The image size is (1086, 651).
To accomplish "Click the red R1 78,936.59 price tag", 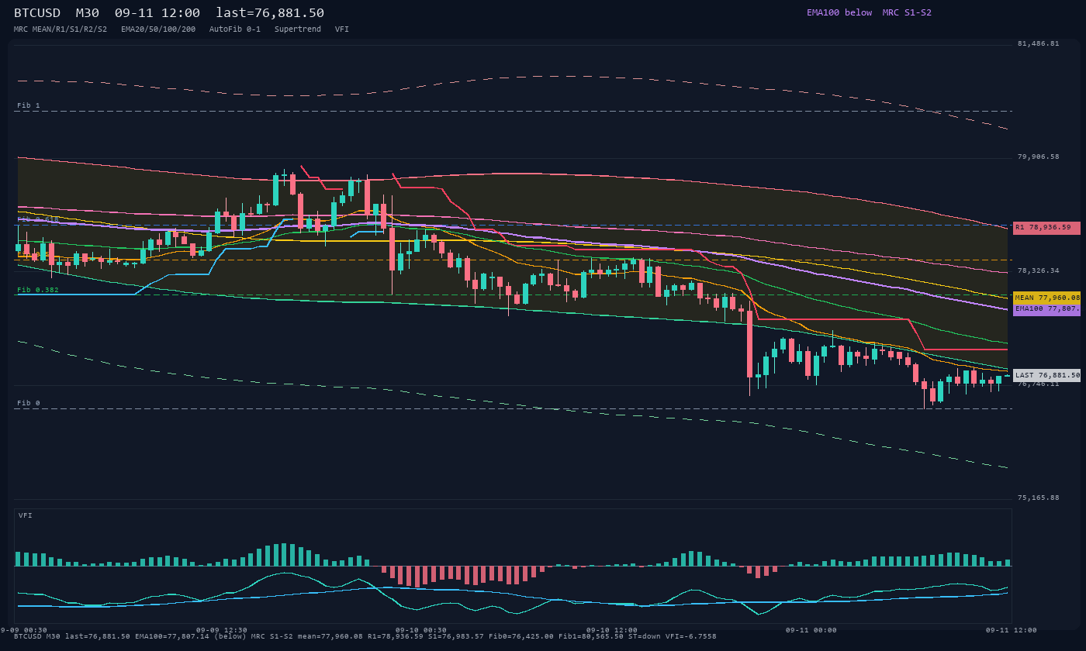I will pos(1046,228).
